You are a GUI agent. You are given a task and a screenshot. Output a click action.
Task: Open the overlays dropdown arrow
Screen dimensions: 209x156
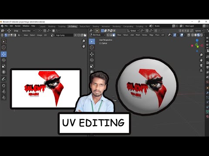pos(185,35)
